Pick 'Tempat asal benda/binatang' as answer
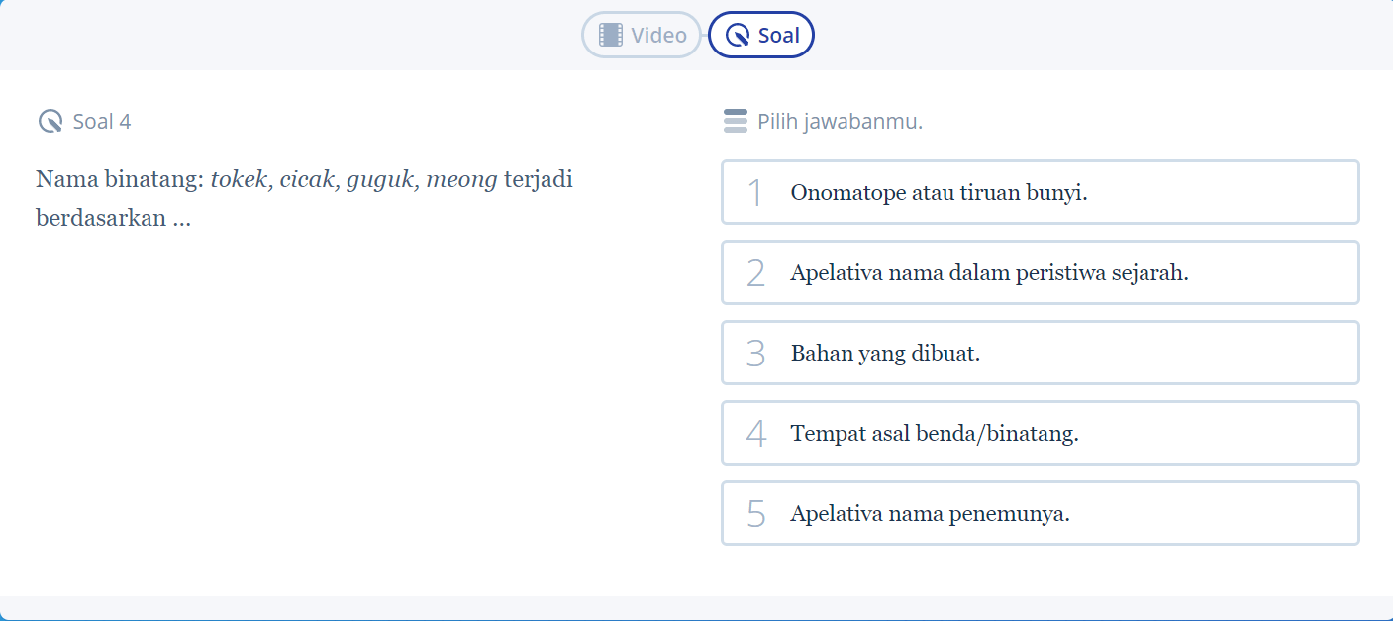The height and width of the screenshot is (621, 1393). tap(1040, 433)
